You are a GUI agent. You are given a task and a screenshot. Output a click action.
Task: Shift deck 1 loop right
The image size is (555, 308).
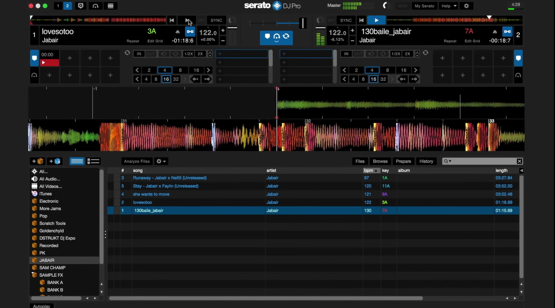(207, 79)
